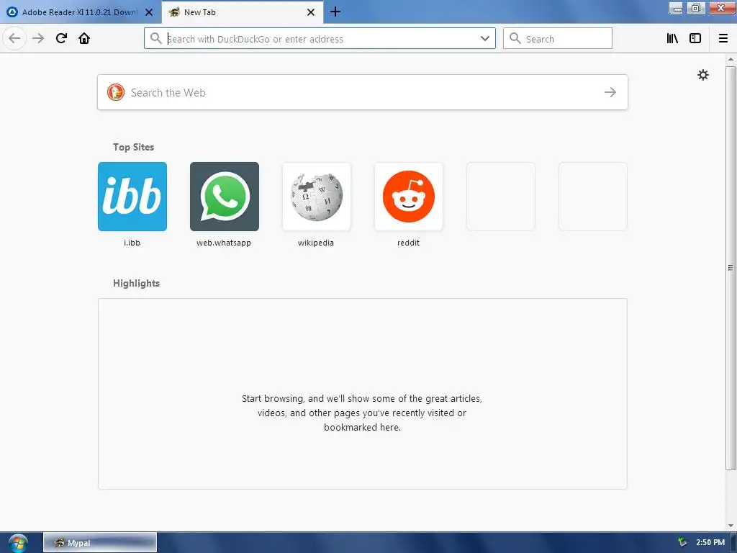The width and height of the screenshot is (737, 553).
Task: Go forward with the forward arrow
Action: click(x=38, y=38)
